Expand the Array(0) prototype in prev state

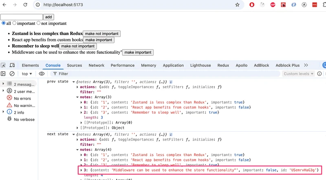point(81,123)
